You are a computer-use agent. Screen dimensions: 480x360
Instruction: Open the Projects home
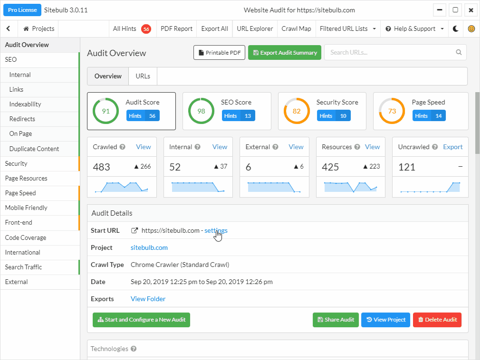pos(38,29)
